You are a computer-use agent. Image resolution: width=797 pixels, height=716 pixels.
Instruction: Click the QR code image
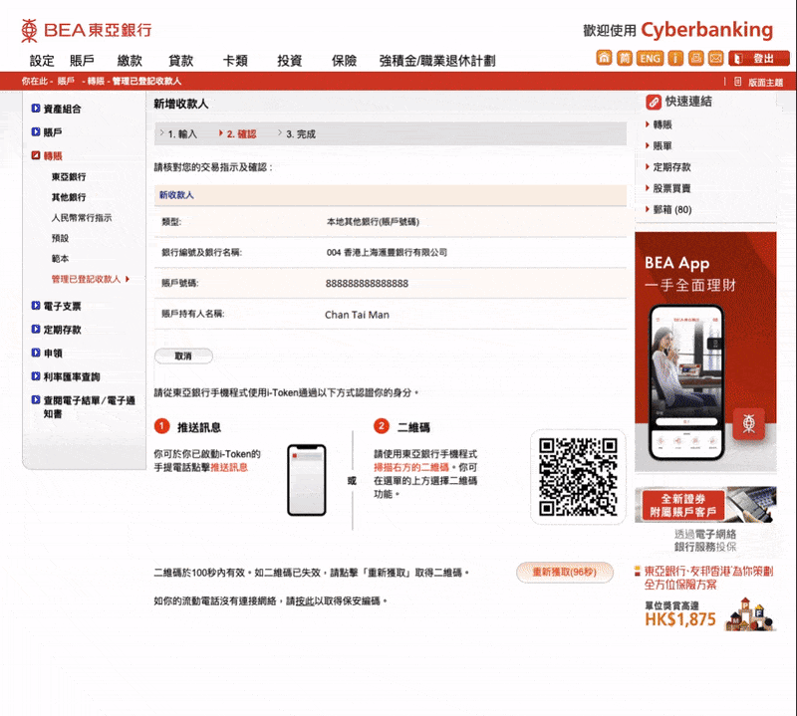click(x=578, y=476)
